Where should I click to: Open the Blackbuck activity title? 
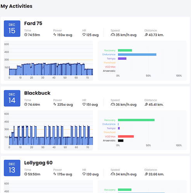(x=37, y=93)
